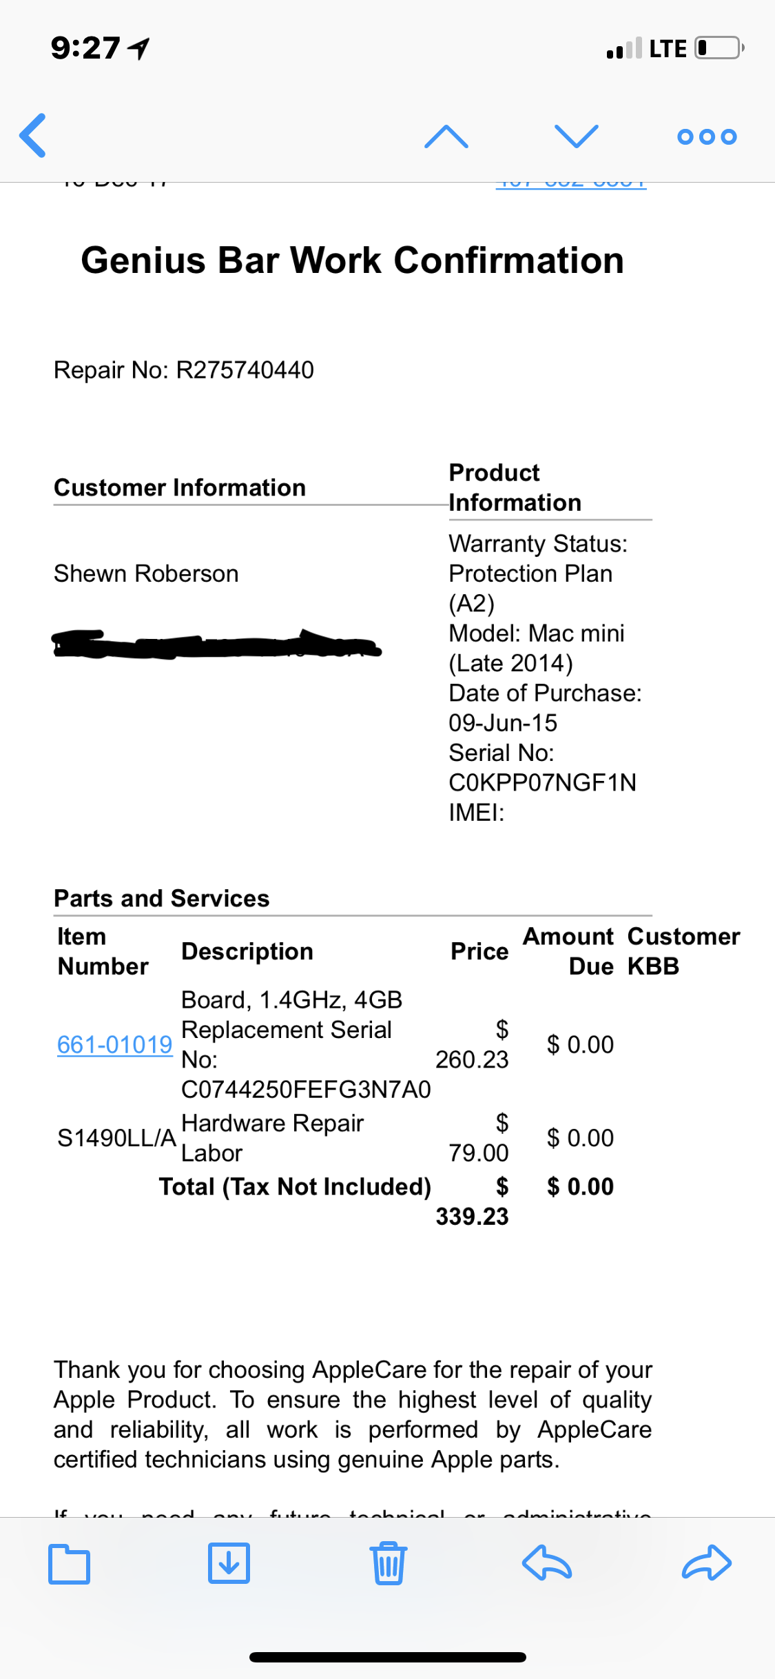The width and height of the screenshot is (775, 1679).
Task: Tap the back chevron to return to inbox
Action: pyautogui.click(x=33, y=136)
